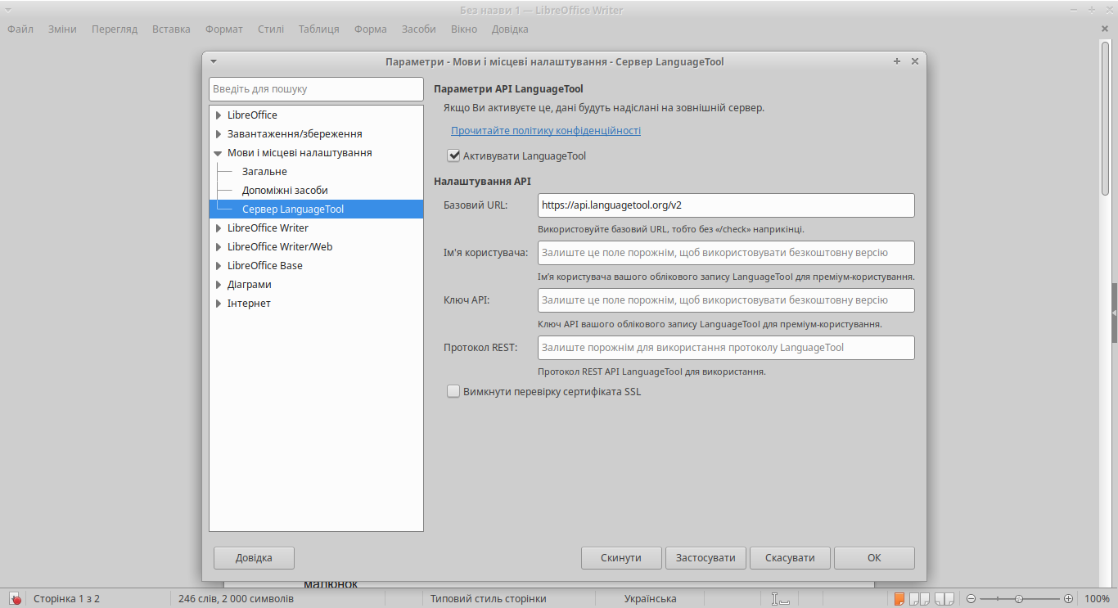The image size is (1118, 608).
Task: Click the Протокол REST input field
Action: (726, 348)
